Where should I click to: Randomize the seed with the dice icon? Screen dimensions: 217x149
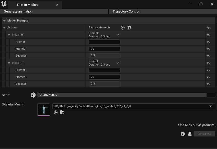point(33,95)
